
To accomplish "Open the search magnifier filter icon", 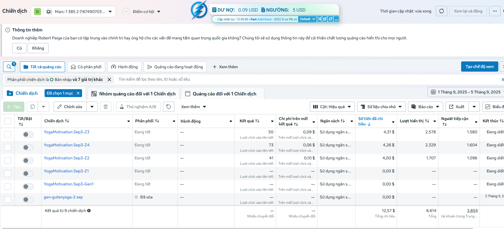I will (x=9, y=67).
